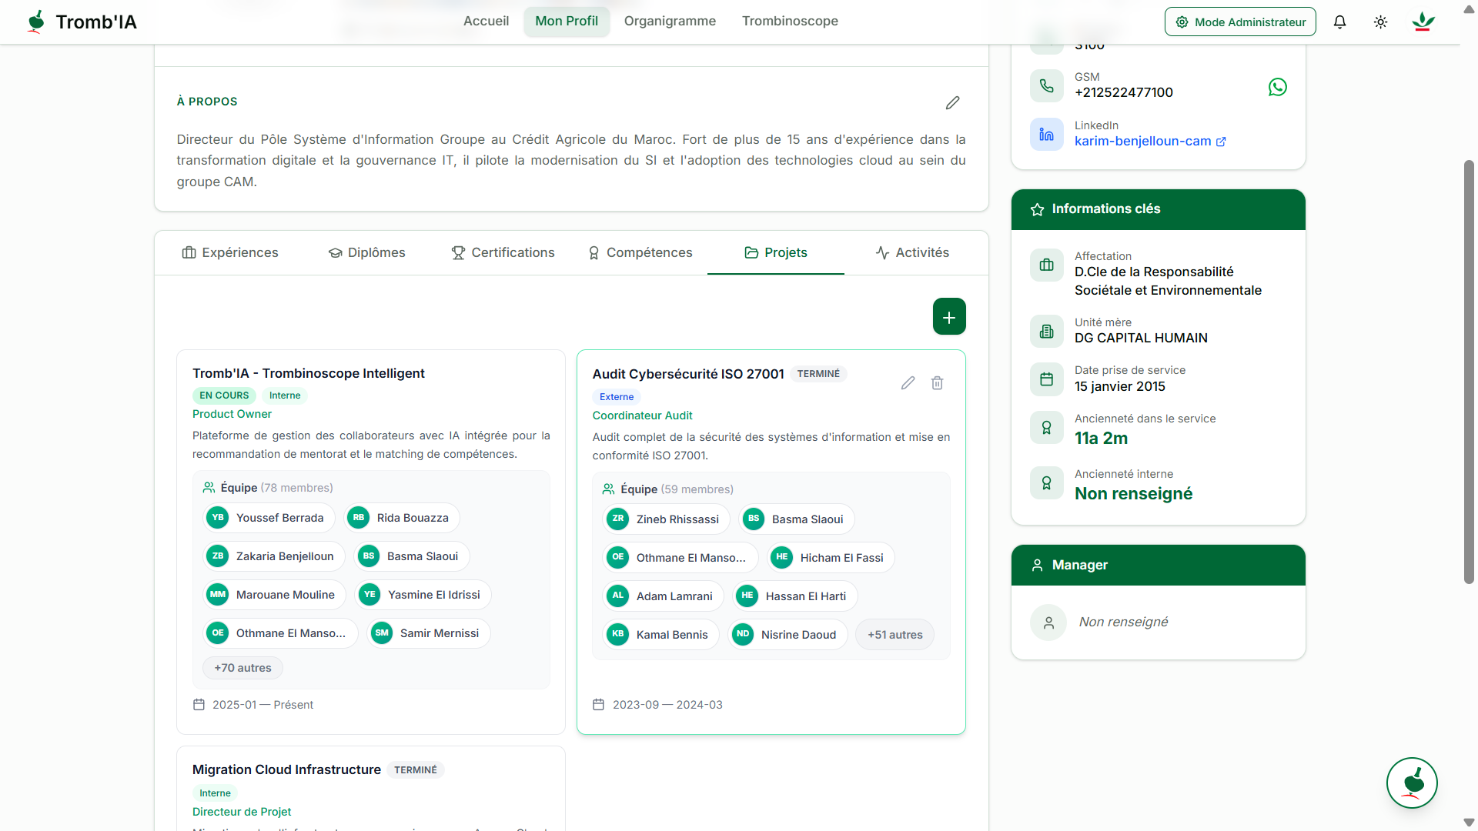1478x831 pixels.
Task: Navigate to Trombinoscope
Action: [x=790, y=22]
